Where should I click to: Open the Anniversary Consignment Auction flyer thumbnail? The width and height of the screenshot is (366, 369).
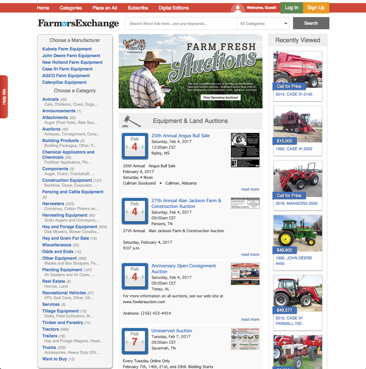[x=245, y=274]
